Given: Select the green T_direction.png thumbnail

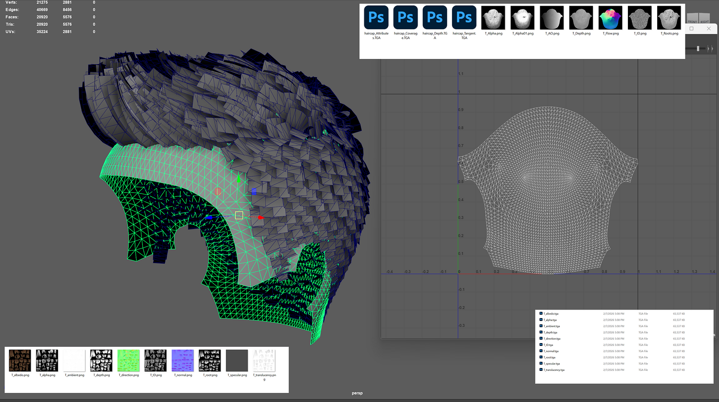Looking at the screenshot, I should pyautogui.click(x=128, y=360).
